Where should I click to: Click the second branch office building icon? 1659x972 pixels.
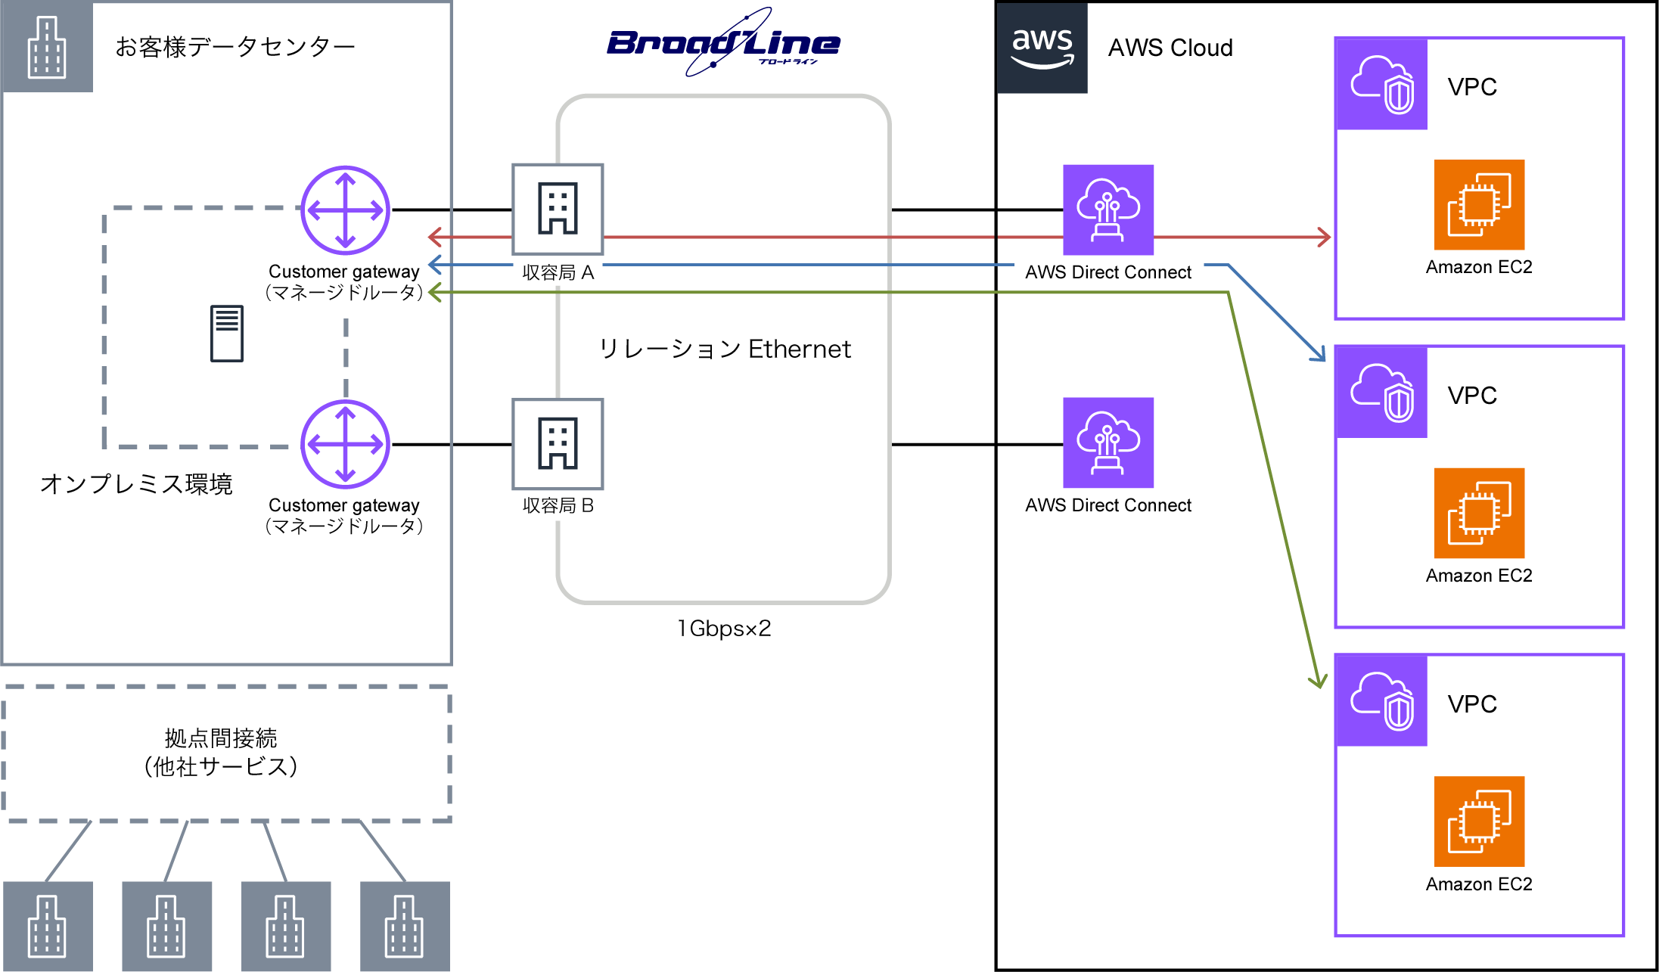tap(166, 926)
